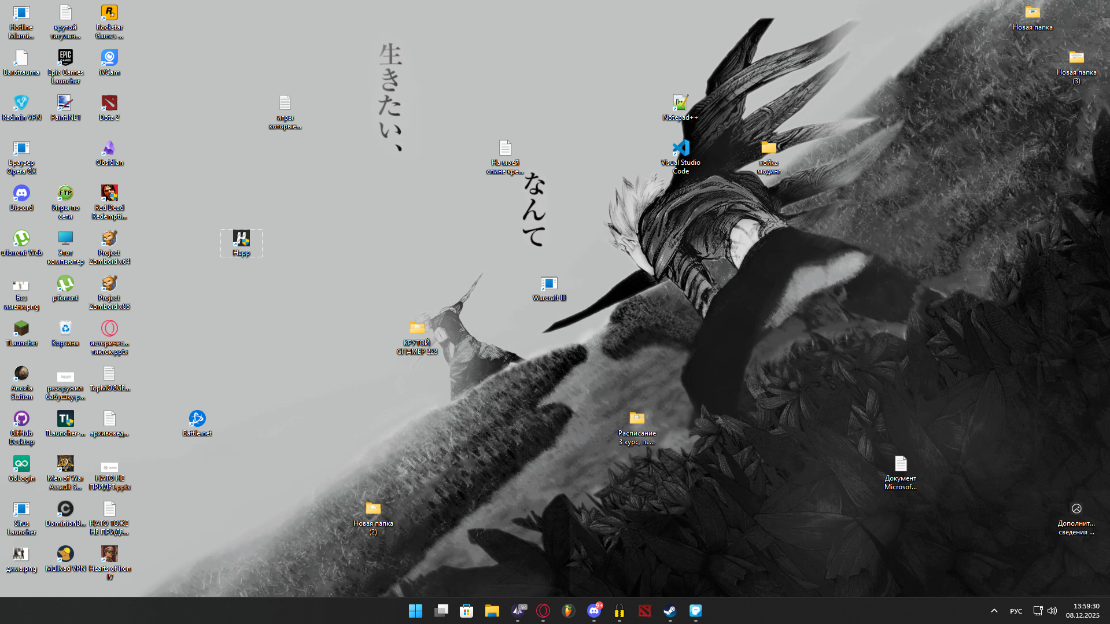Viewport: 1110px width, 624px height.
Task: Select the Корзина recycle bin icon
Action: [x=65, y=334]
